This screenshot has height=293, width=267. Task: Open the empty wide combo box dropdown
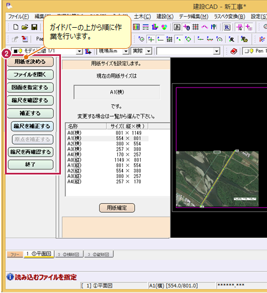click(x=217, y=51)
